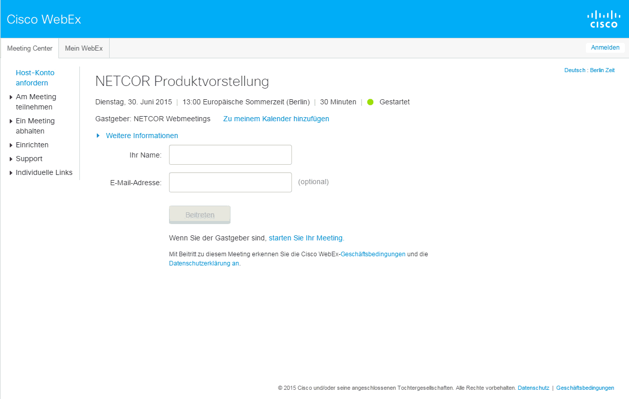Click Zu meinem Kalender hinzufügen link
Image resolution: width=629 pixels, height=399 pixels.
point(276,119)
